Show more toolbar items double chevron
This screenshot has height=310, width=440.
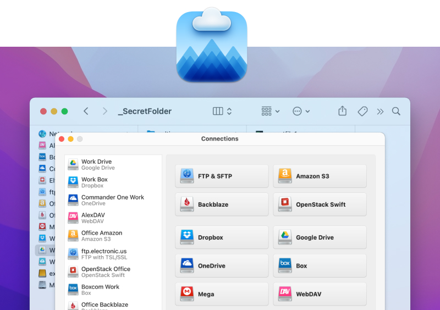tap(380, 112)
